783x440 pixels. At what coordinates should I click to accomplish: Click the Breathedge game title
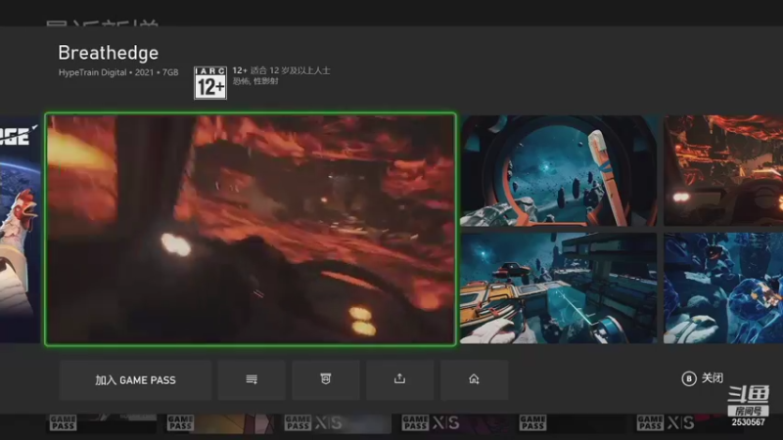(109, 53)
